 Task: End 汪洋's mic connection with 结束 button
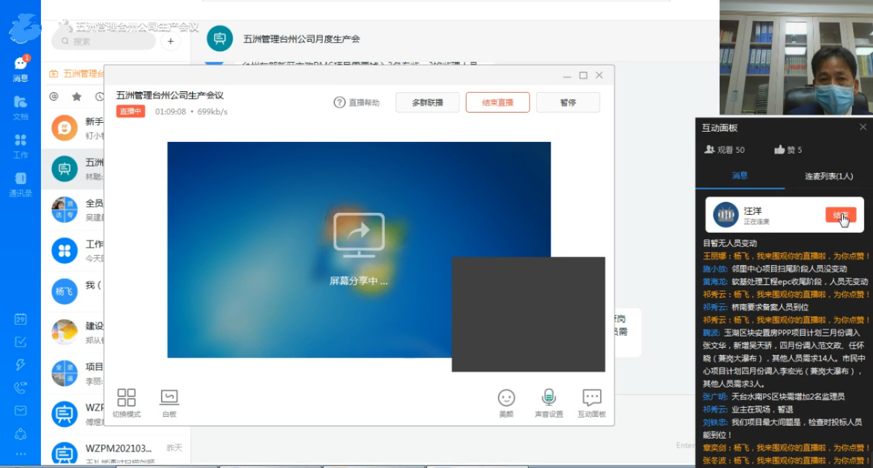840,215
